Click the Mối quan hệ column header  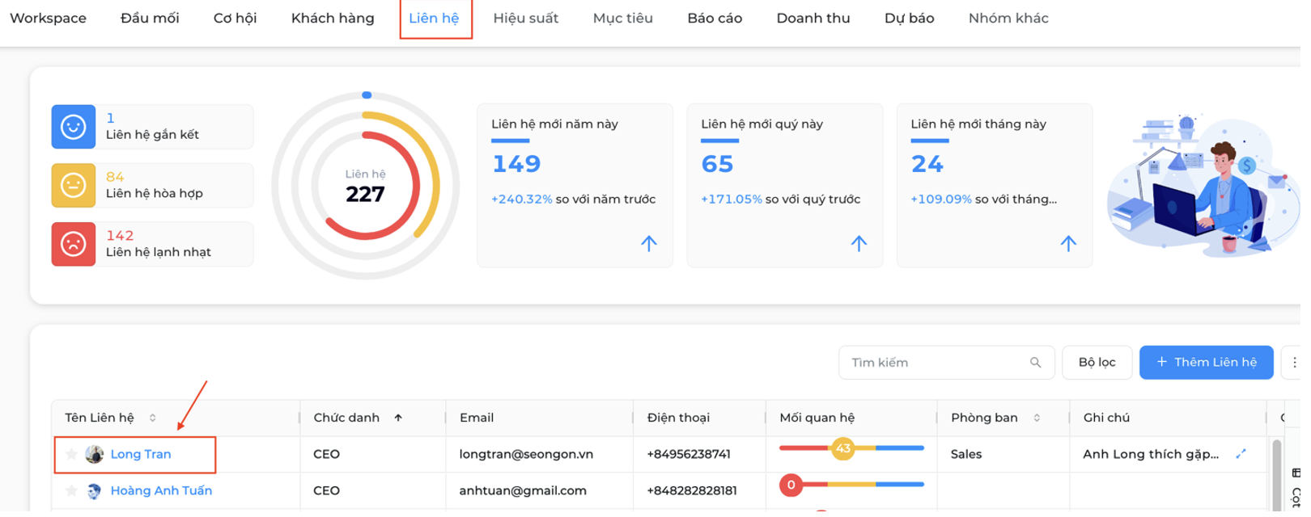pos(817,418)
